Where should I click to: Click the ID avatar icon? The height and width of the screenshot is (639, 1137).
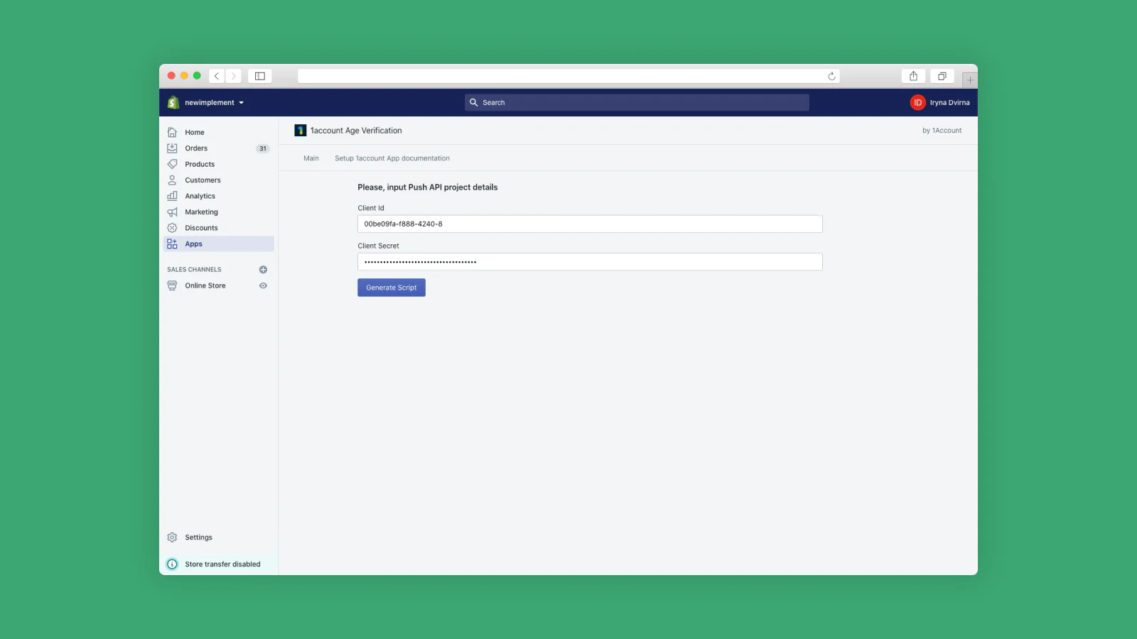click(x=917, y=102)
